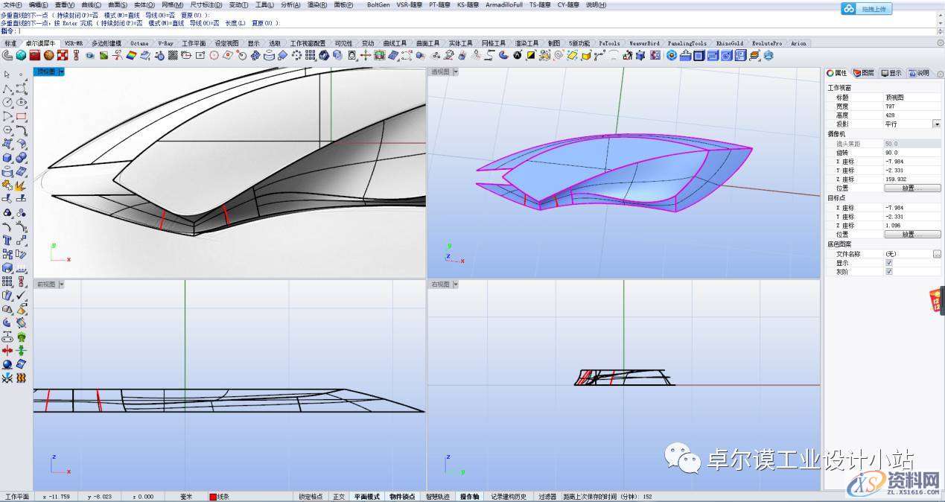Click the camera 位置 放置 button
Screen dimensions: 945x502
coord(912,188)
